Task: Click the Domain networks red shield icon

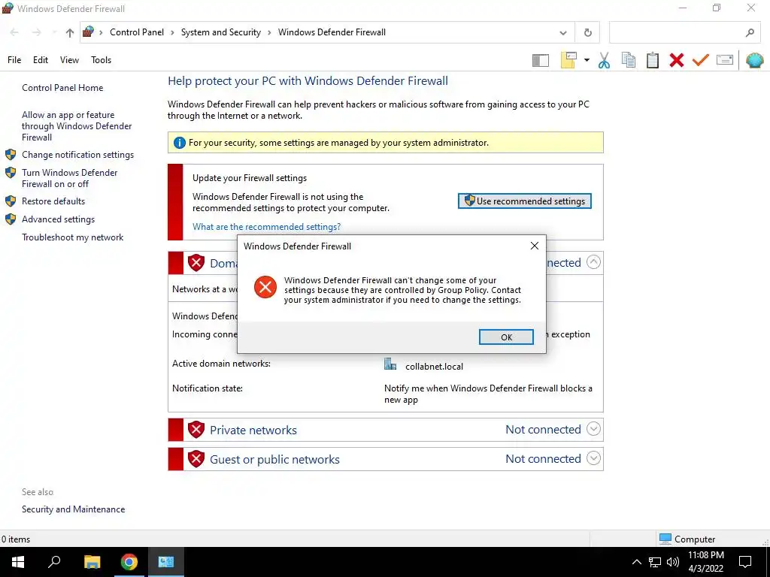Action: pos(196,263)
